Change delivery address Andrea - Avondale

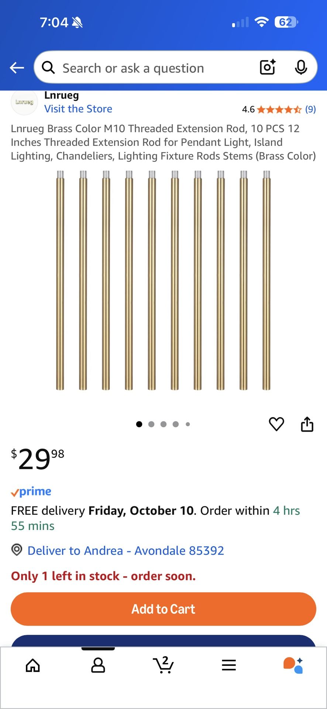pyautogui.click(x=125, y=551)
